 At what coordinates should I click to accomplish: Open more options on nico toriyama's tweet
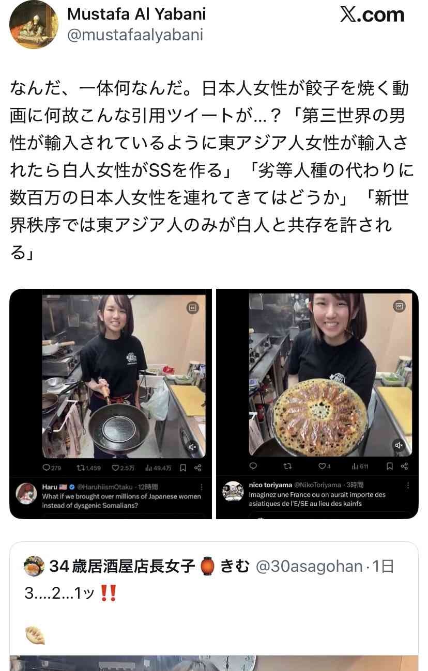tap(408, 486)
